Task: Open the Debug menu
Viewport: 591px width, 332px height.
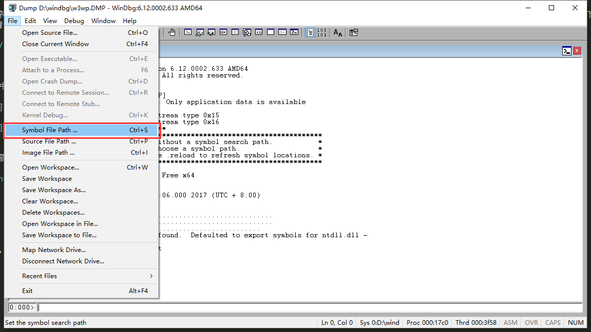Action: (74, 20)
